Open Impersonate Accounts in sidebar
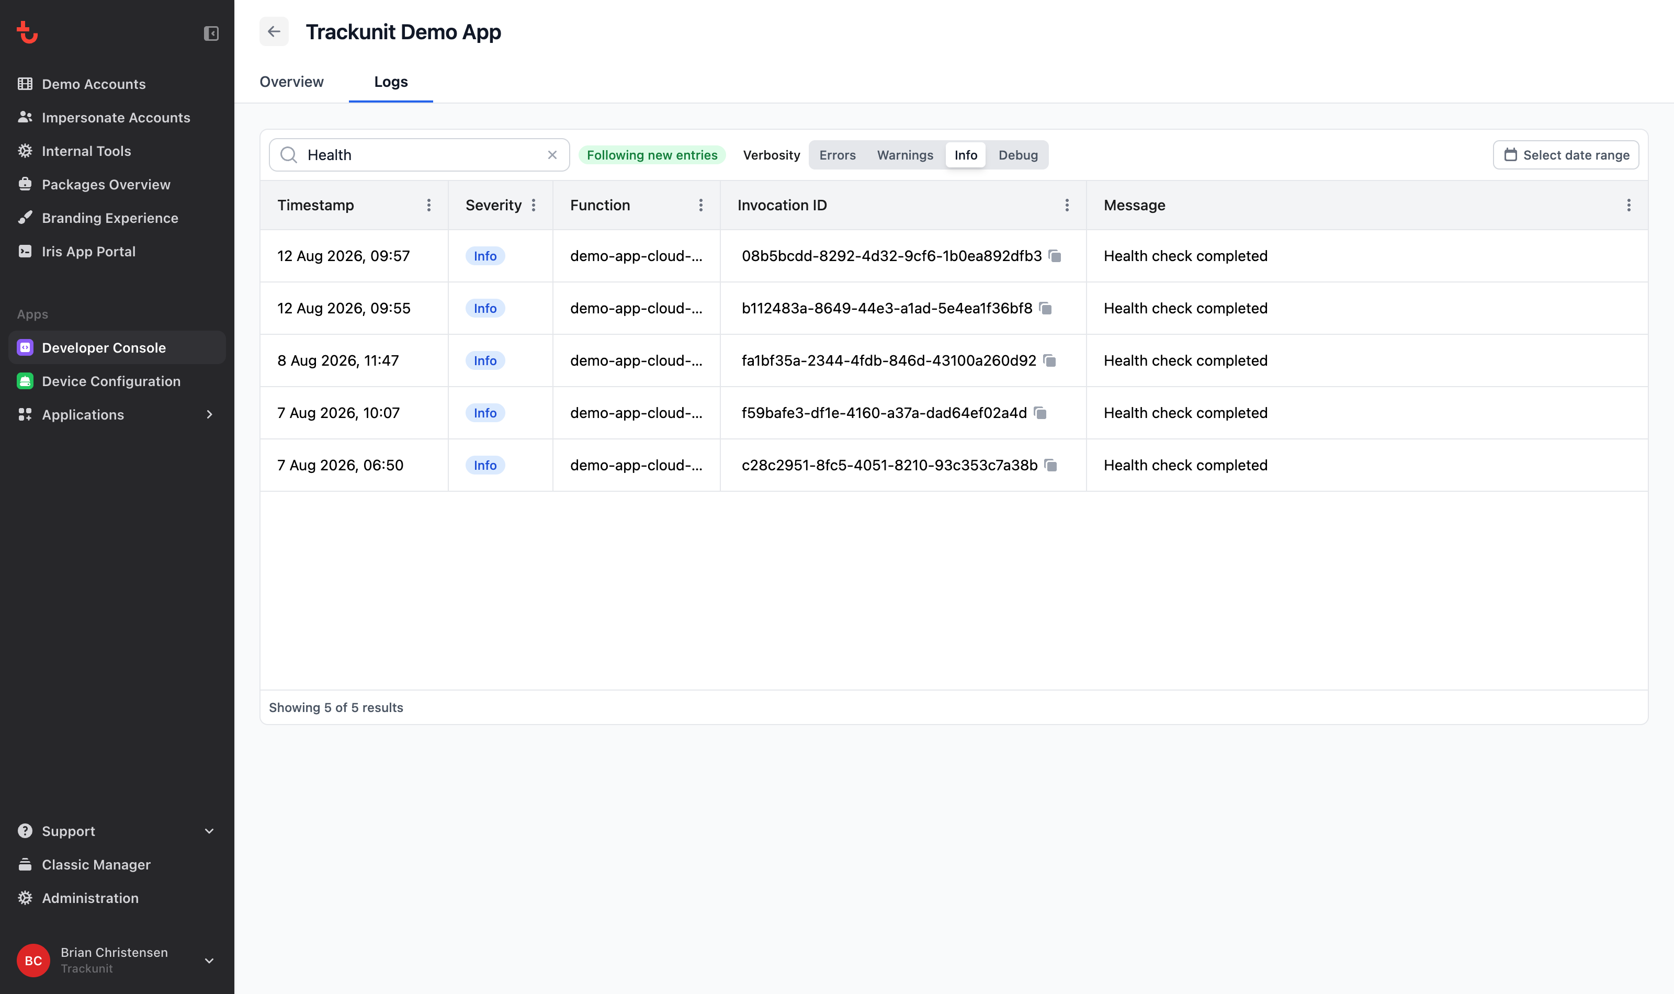This screenshot has height=994, width=1674. coord(117,117)
